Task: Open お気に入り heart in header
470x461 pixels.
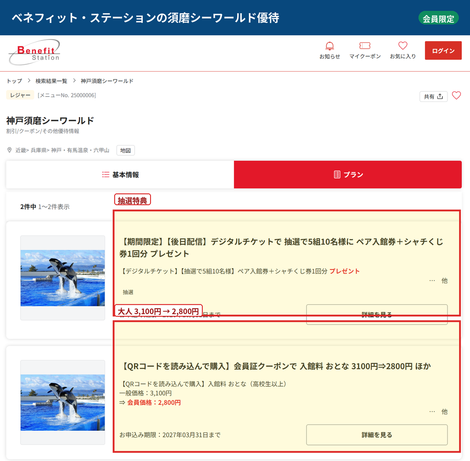Action: click(x=403, y=51)
